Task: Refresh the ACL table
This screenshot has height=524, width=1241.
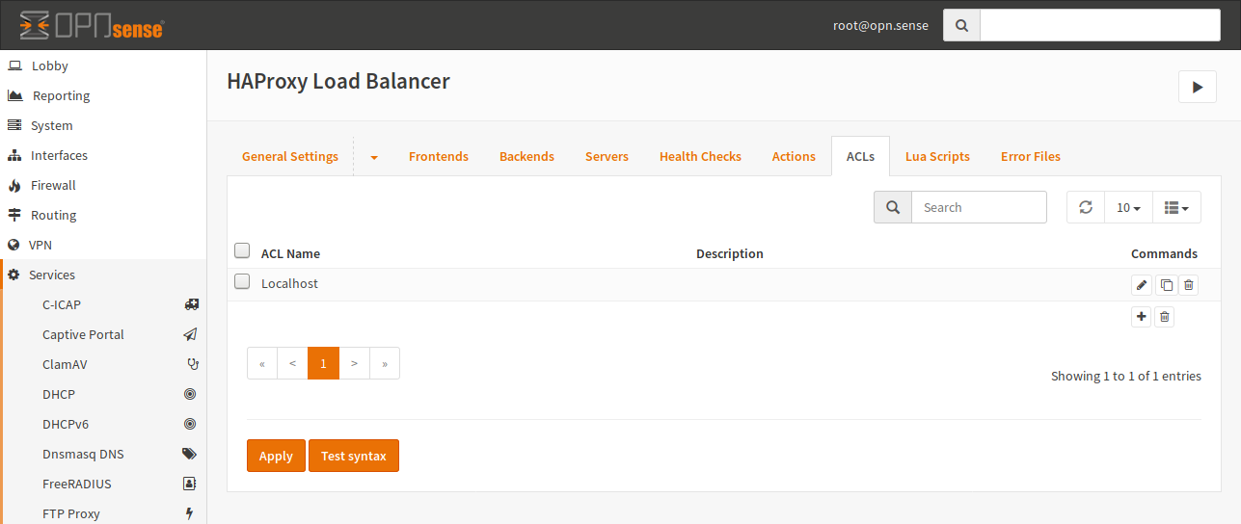Action: 1086,207
